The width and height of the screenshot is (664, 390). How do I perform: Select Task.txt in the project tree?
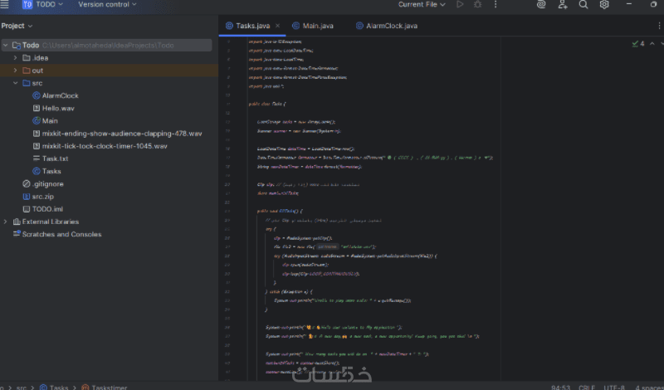(55, 158)
